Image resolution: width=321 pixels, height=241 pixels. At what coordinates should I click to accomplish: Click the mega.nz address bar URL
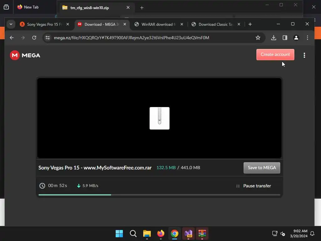pyautogui.click(x=131, y=38)
